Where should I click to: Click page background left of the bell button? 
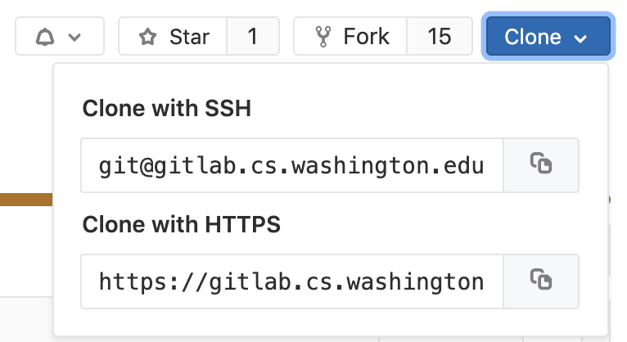[7, 37]
